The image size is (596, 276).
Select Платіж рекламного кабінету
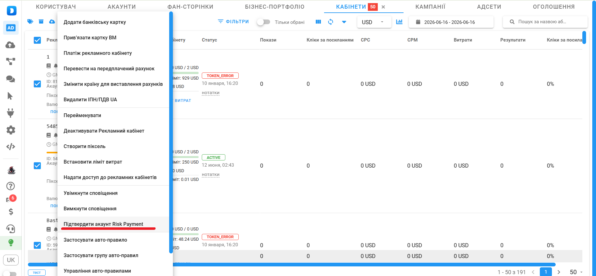click(x=113, y=53)
